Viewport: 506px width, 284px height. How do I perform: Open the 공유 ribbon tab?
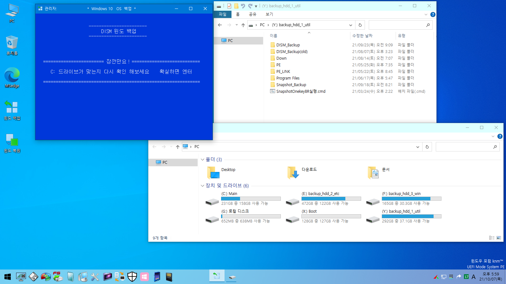coord(252,14)
